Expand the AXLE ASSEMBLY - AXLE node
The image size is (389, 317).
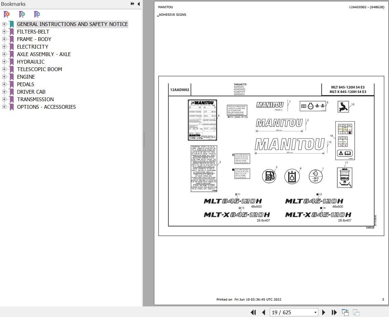pyautogui.click(x=4, y=54)
